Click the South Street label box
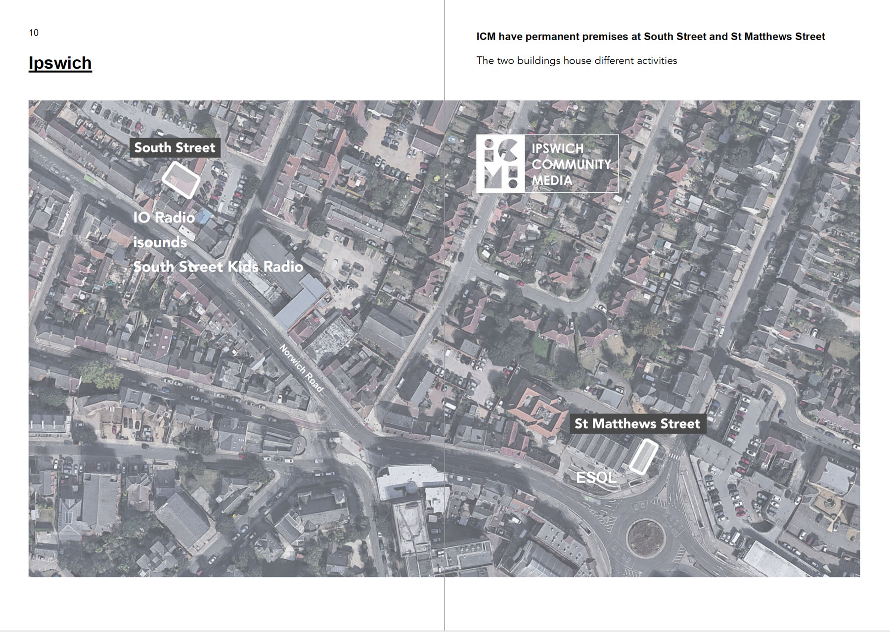Viewport: 890px width, 632px height. tap(175, 148)
